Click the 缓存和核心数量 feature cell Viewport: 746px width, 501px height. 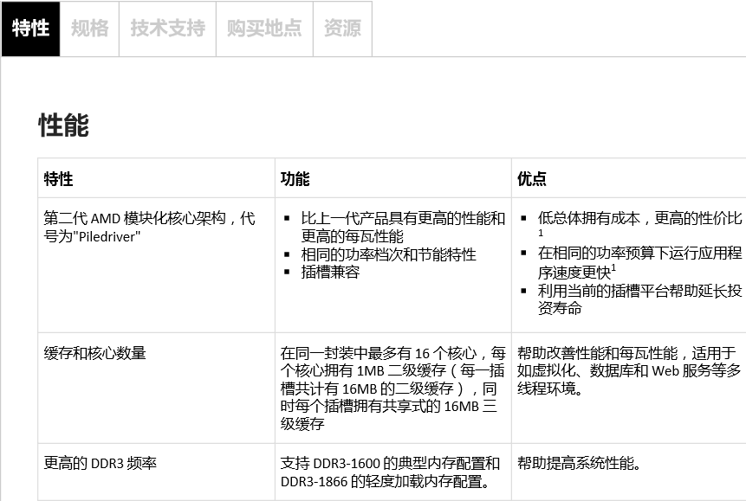click(95, 353)
